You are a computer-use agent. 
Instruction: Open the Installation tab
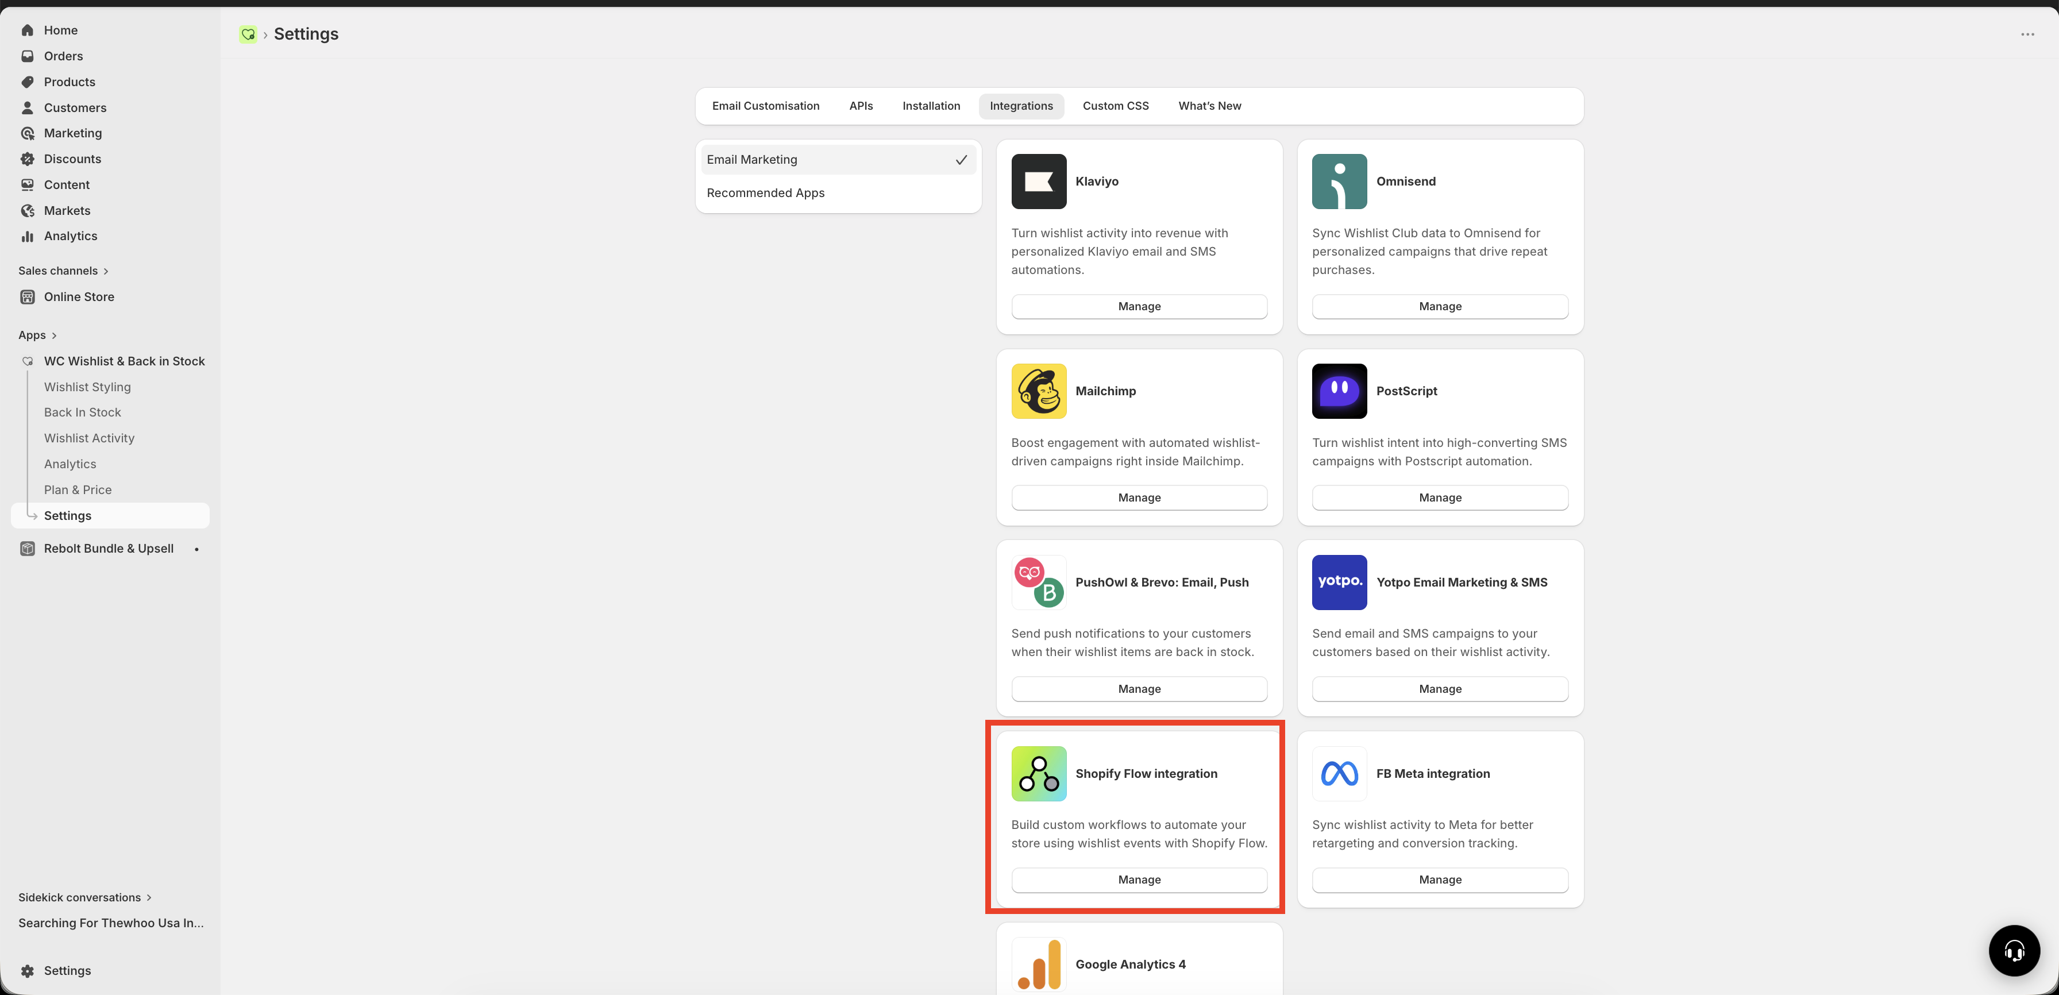930,106
